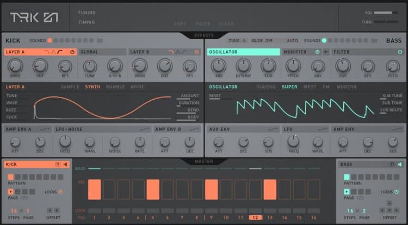Select the MODERN oscillator tab
Image resolution: width=408 pixels, height=225 pixels.
click(347, 87)
